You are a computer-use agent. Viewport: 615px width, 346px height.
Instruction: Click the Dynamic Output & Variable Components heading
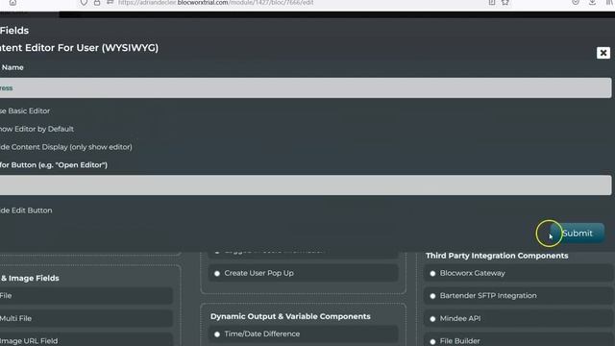tap(290, 316)
